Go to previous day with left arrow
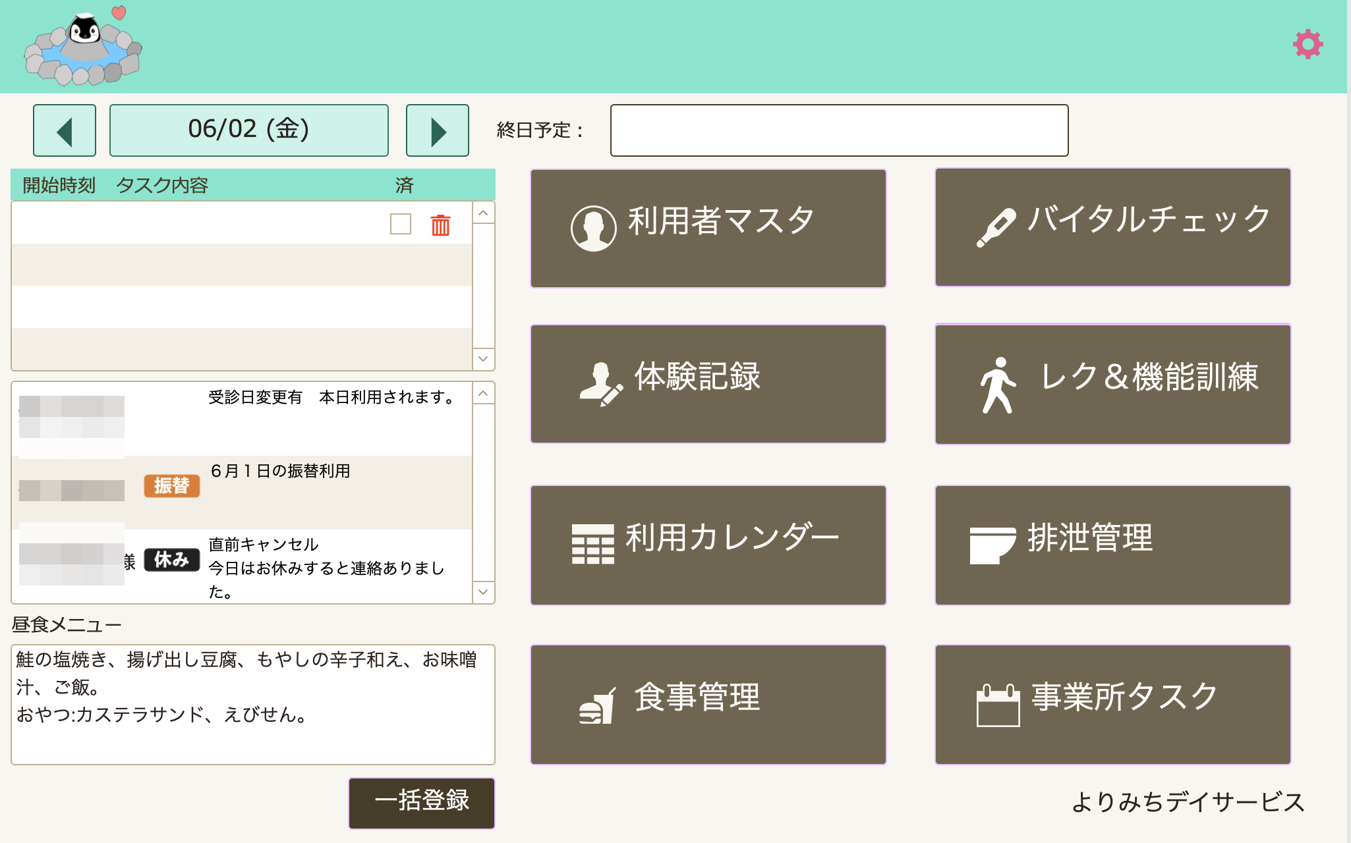The image size is (1351, 843). (x=65, y=130)
